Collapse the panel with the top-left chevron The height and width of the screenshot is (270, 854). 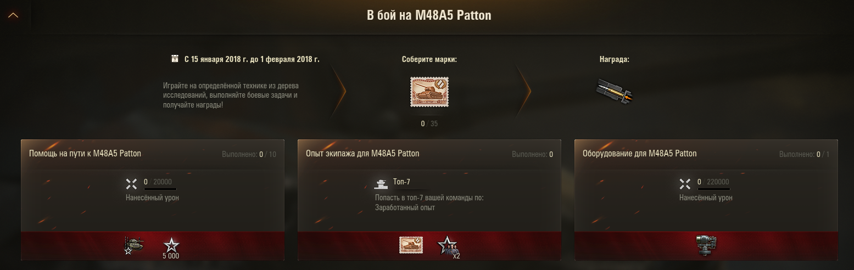[x=14, y=15]
